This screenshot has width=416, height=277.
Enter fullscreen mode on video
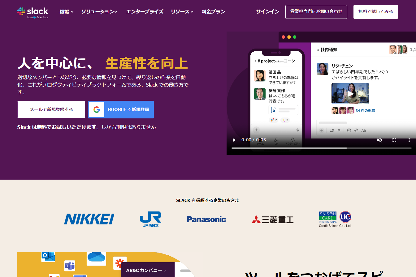pos(394,140)
